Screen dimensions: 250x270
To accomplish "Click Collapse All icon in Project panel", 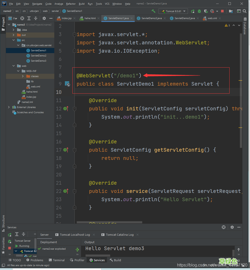I will [36, 18].
